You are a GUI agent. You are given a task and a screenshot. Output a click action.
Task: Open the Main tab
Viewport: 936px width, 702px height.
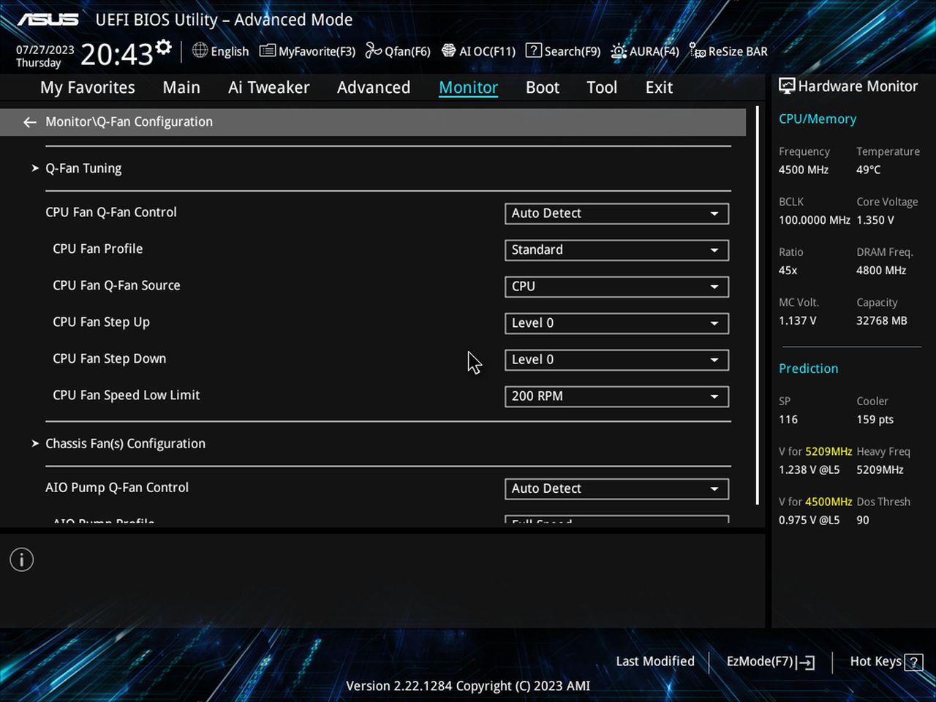[181, 88]
